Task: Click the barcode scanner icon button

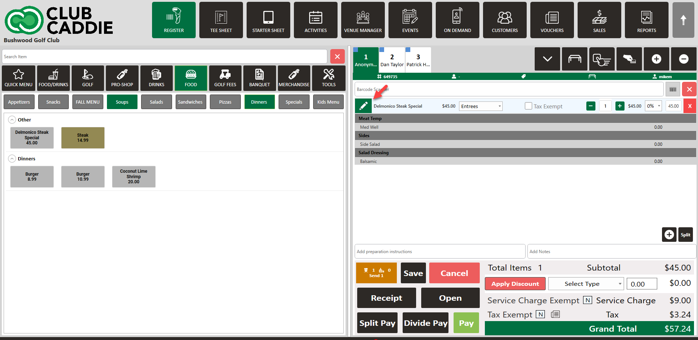Action: coord(673,89)
